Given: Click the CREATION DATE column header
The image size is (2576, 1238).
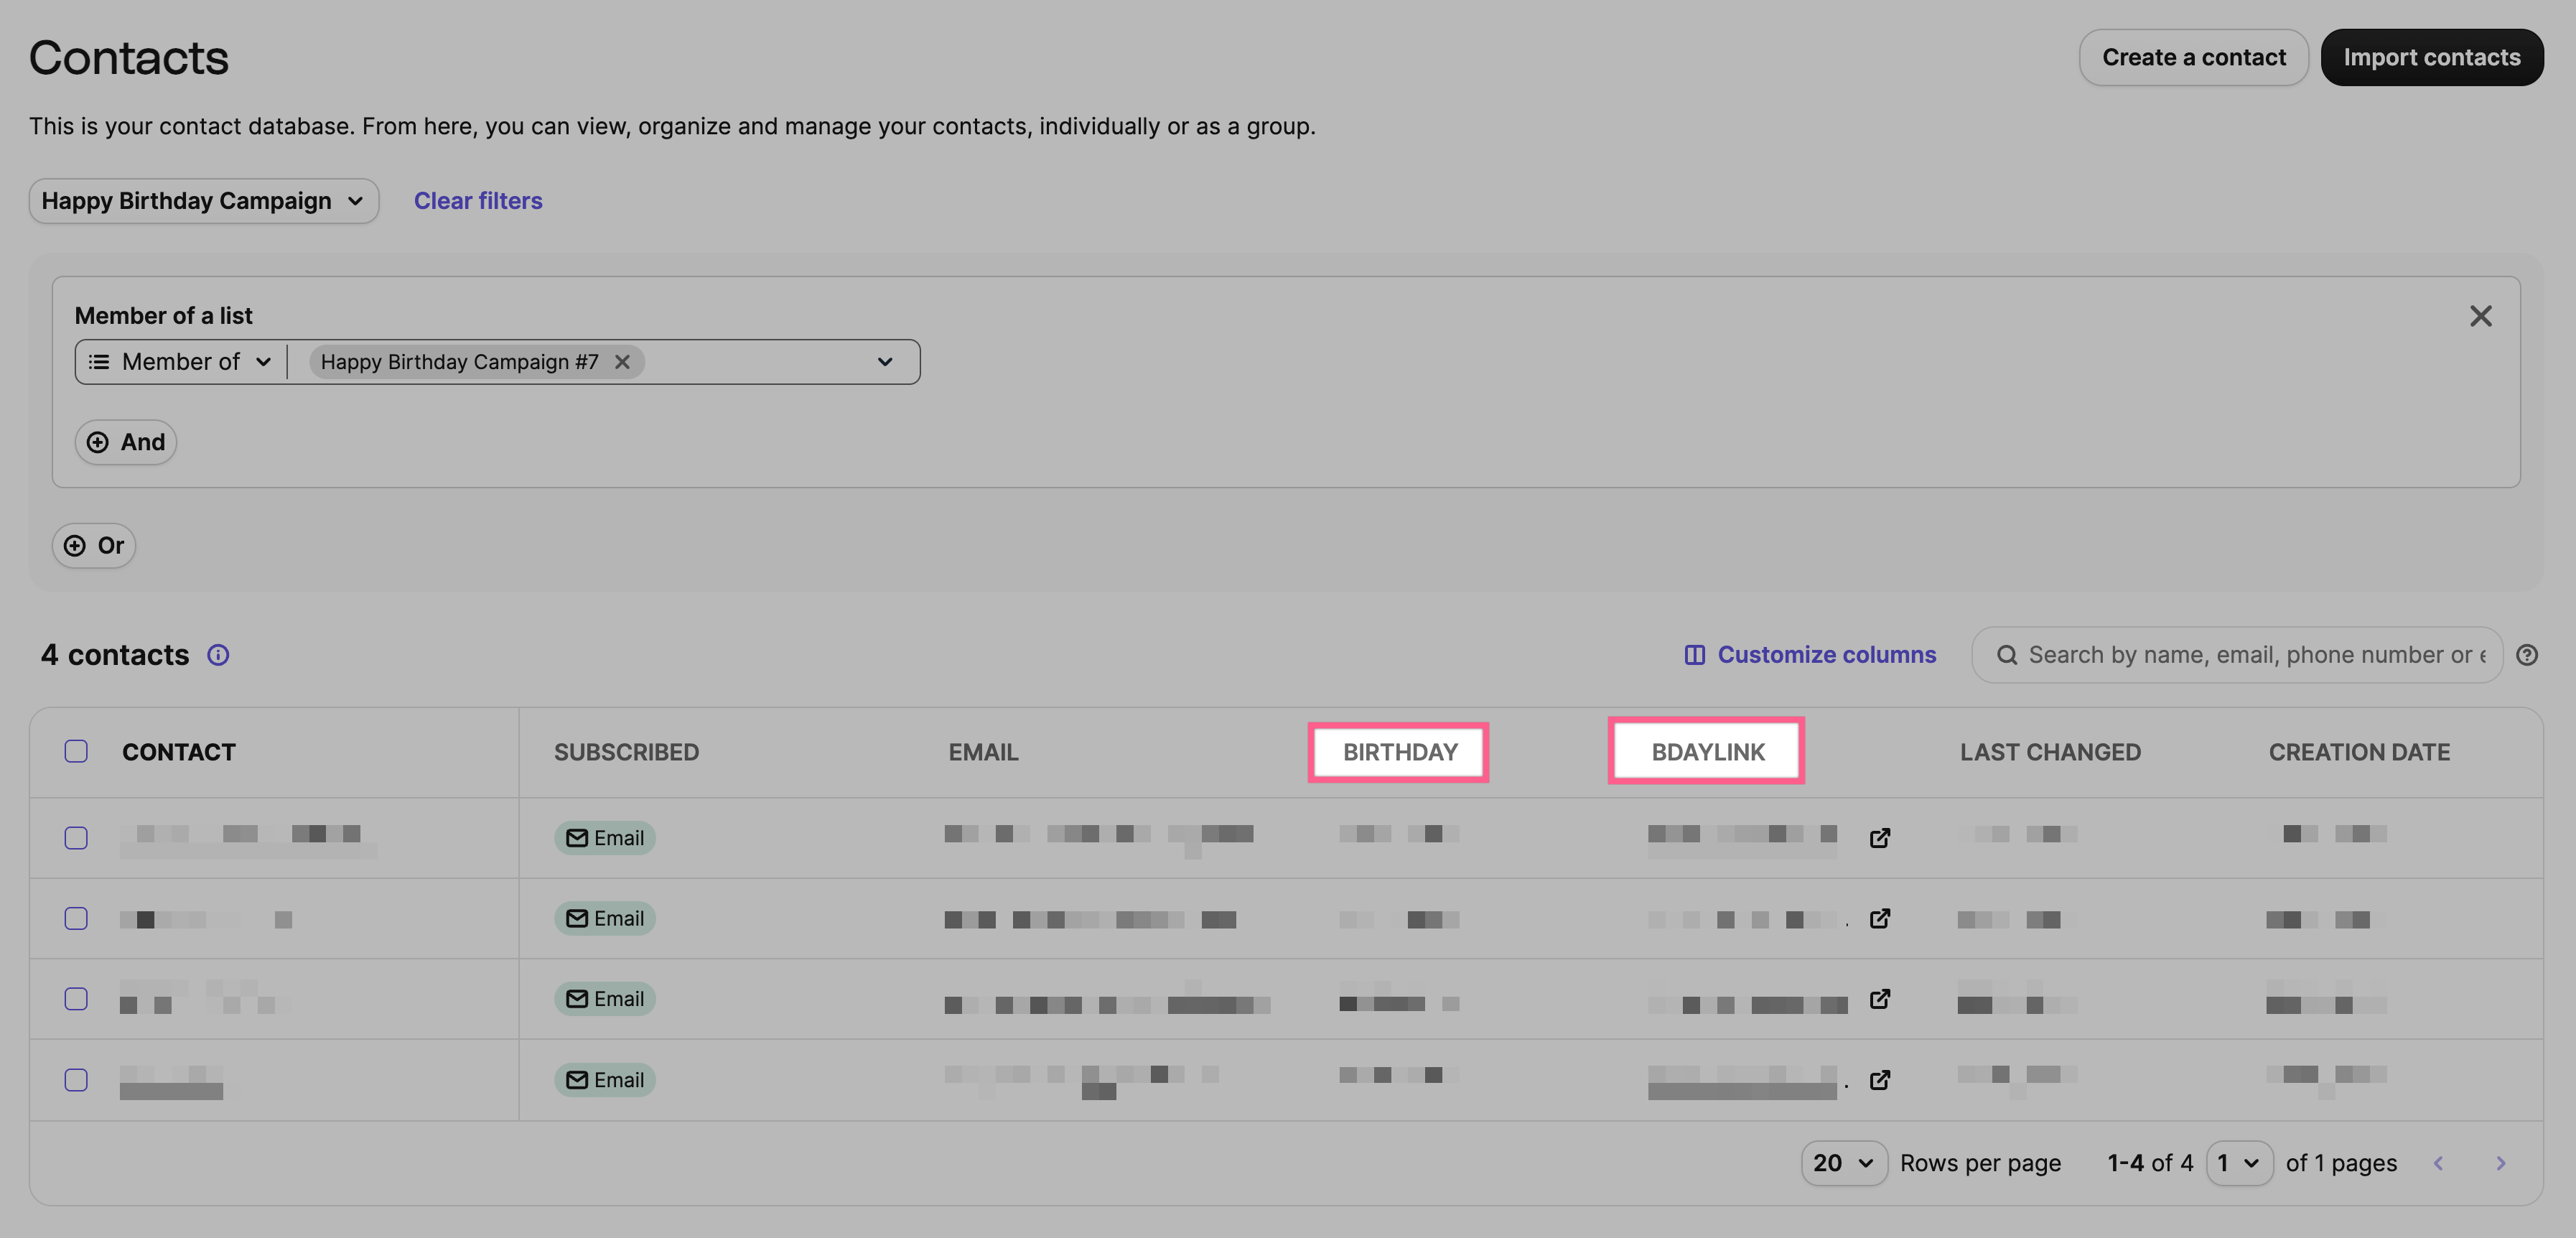Looking at the screenshot, I should pos(2359,752).
